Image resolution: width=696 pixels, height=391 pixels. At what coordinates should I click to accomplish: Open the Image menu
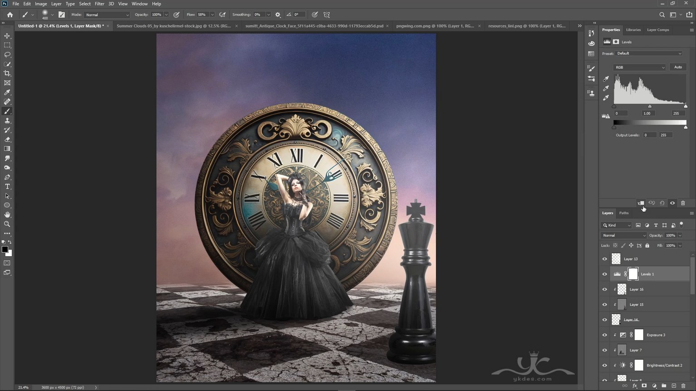coord(41,4)
